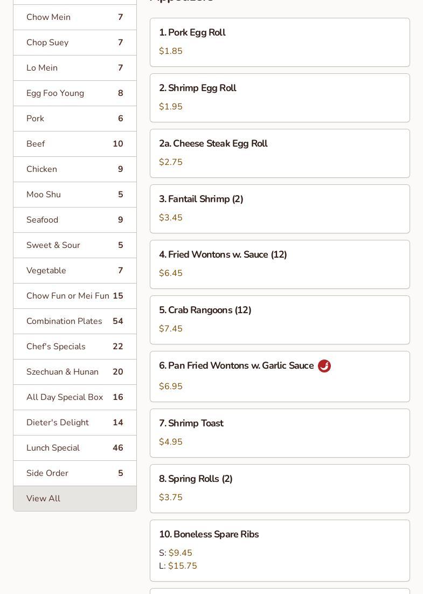This screenshot has width=423, height=594.
Task: Select Chef's Specials from the sidebar
Action: click(x=74, y=347)
